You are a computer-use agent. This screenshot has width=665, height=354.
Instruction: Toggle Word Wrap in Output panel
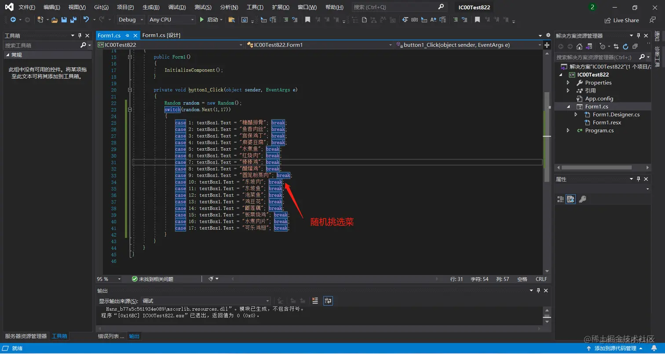(x=328, y=301)
